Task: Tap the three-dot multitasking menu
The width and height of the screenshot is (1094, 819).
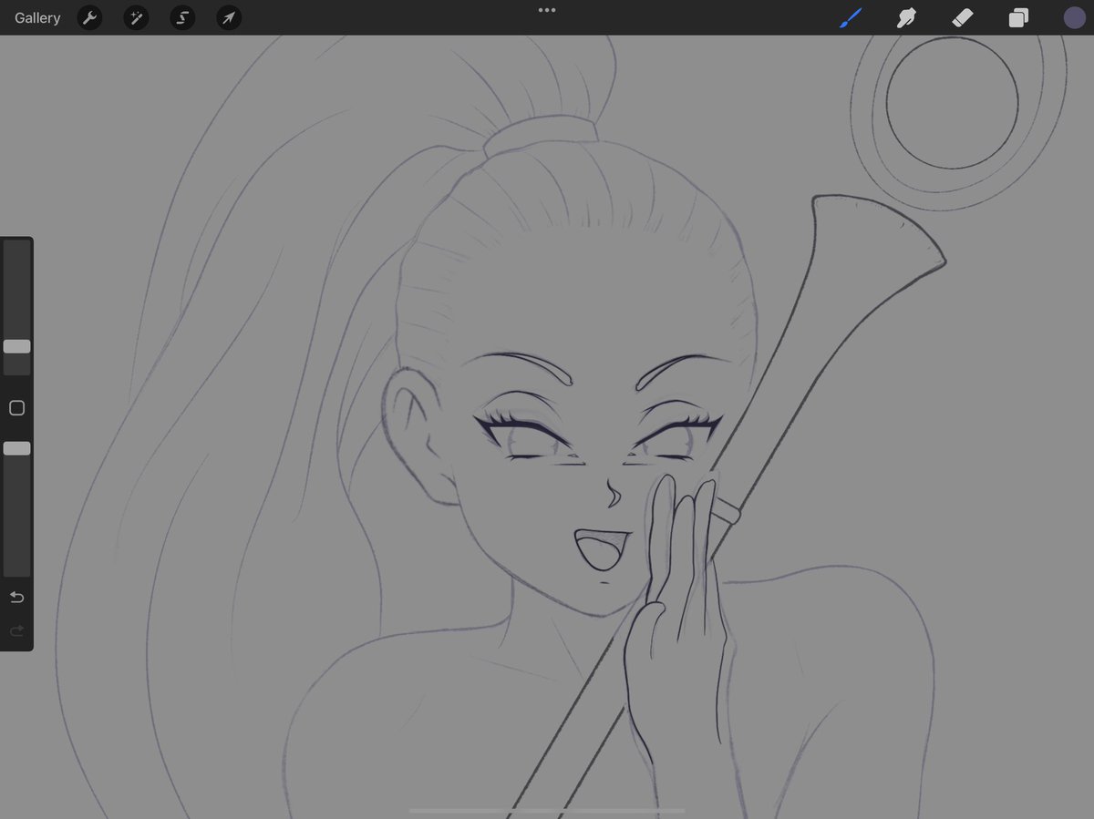Action: pyautogui.click(x=547, y=10)
